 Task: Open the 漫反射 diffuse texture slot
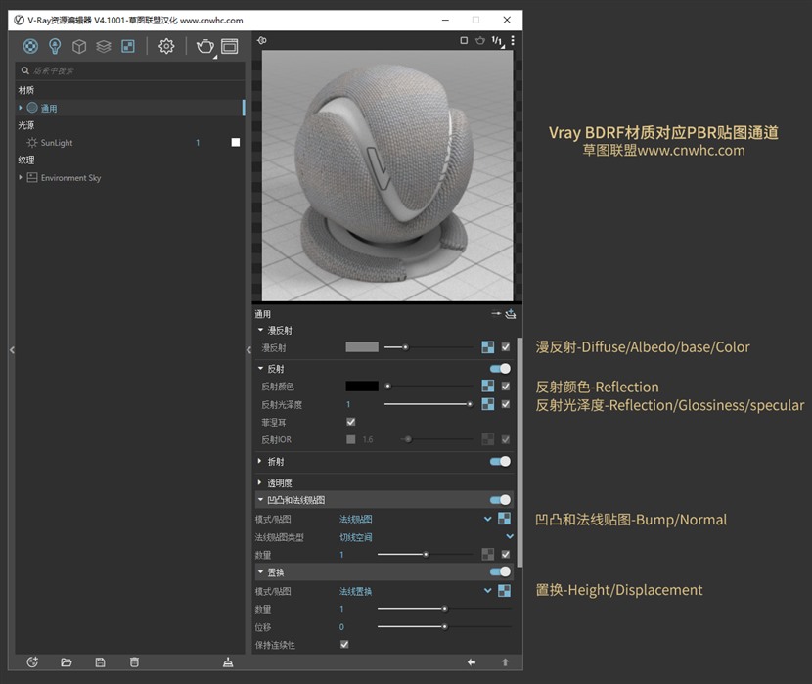[488, 347]
